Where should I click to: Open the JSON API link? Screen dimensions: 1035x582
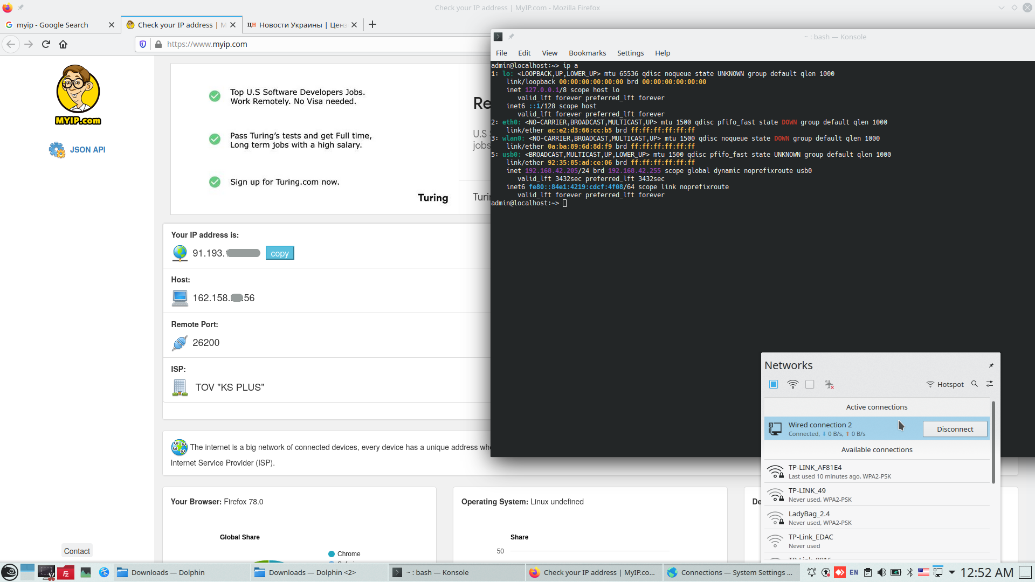pyautogui.click(x=87, y=150)
